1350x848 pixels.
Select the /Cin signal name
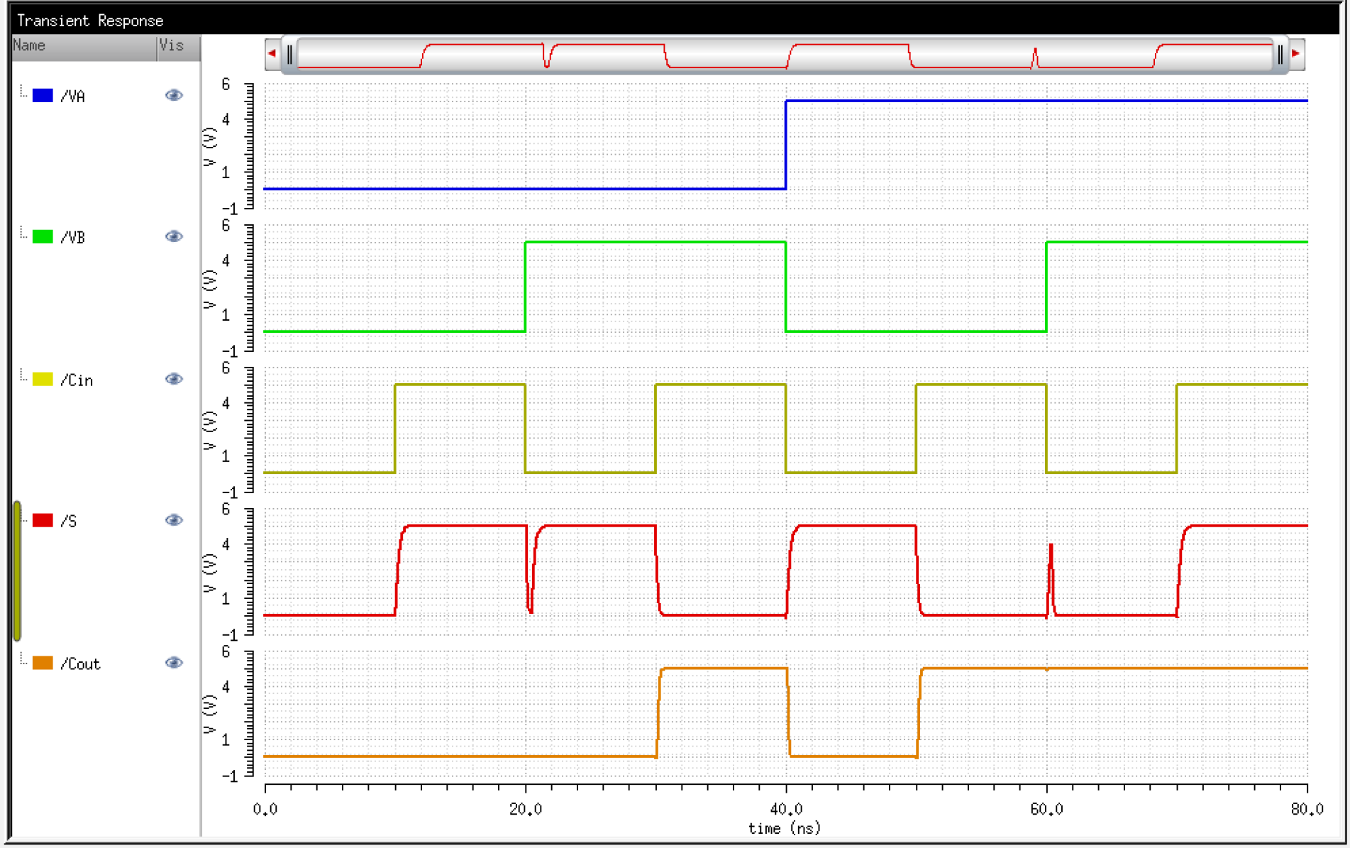point(77,380)
